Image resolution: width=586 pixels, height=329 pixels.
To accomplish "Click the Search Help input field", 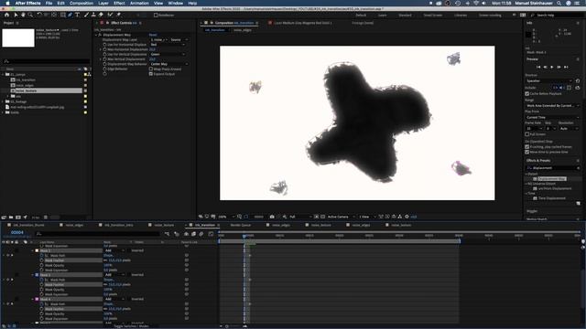I will click(557, 16).
